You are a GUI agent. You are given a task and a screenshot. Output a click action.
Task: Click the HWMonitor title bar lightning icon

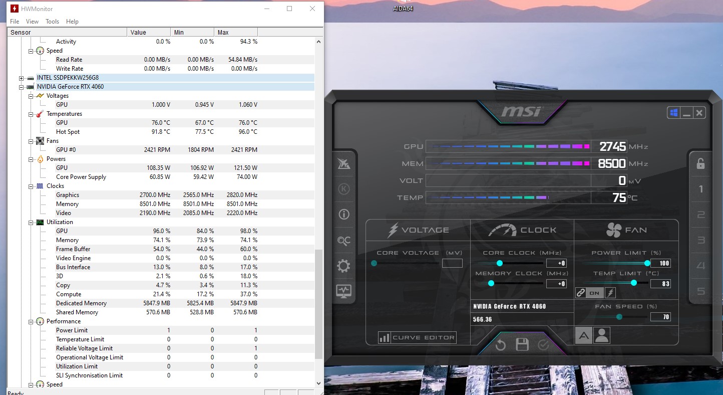click(x=15, y=9)
